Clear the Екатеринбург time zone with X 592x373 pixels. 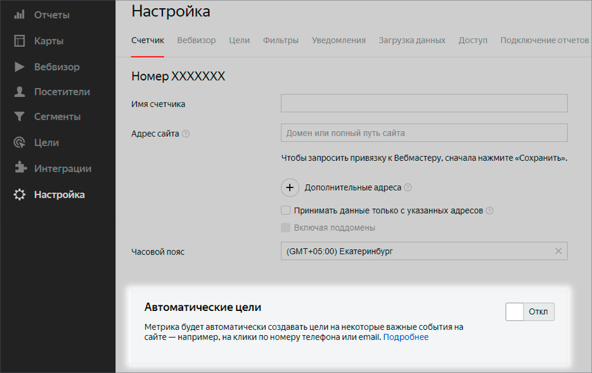[x=558, y=251]
